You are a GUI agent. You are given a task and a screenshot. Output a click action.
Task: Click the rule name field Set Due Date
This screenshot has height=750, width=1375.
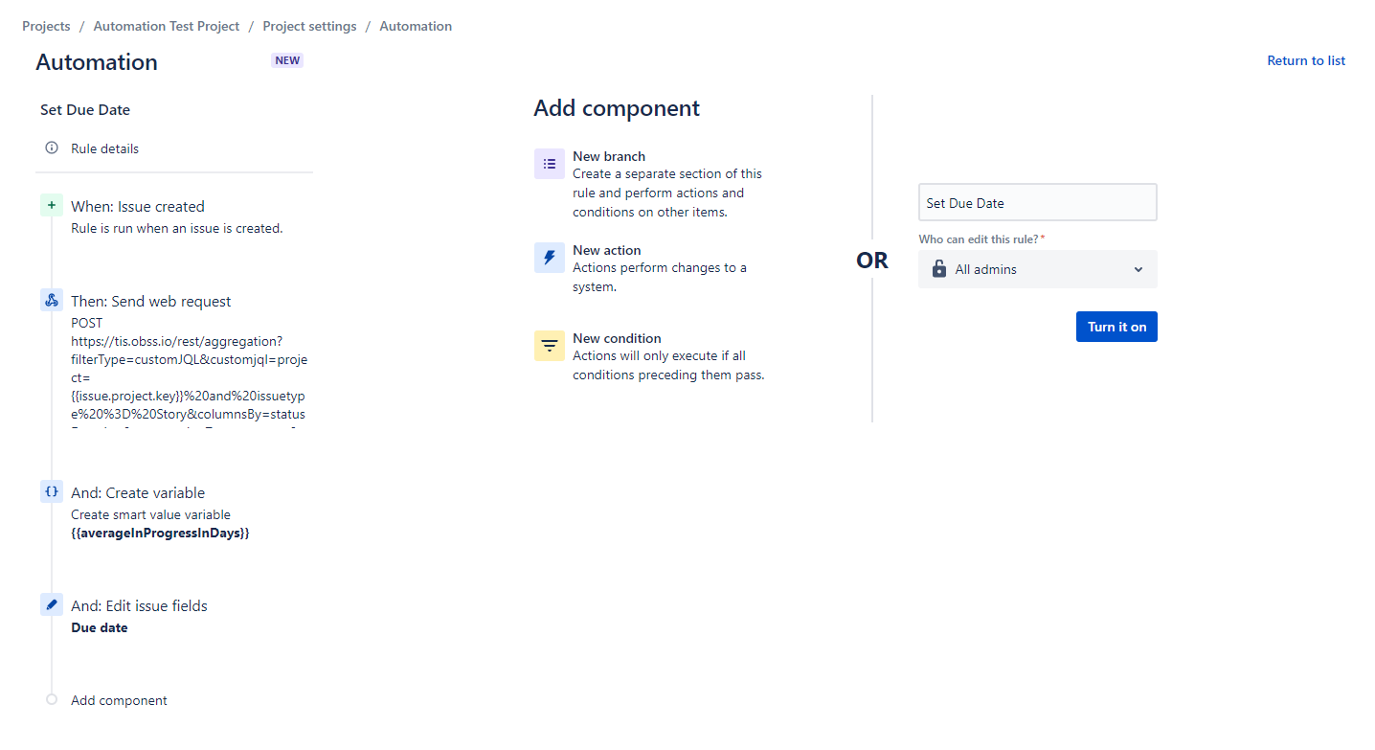click(x=1037, y=203)
